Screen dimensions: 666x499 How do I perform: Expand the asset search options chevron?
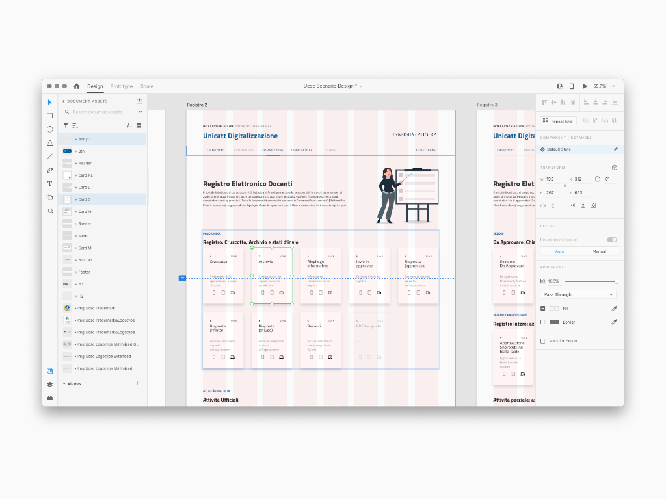coord(140,112)
